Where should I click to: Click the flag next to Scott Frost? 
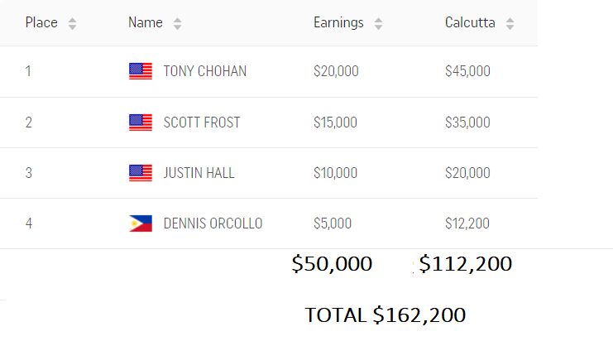(141, 122)
